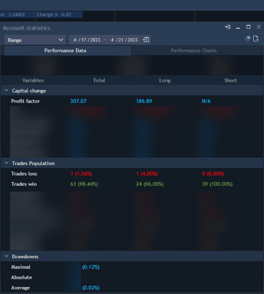
Task: Select the Average drawdown row label
Action: pyautogui.click(x=20, y=288)
